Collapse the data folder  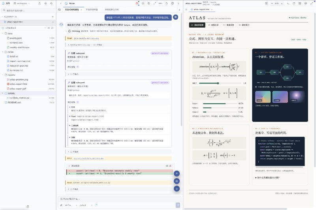(3, 33)
